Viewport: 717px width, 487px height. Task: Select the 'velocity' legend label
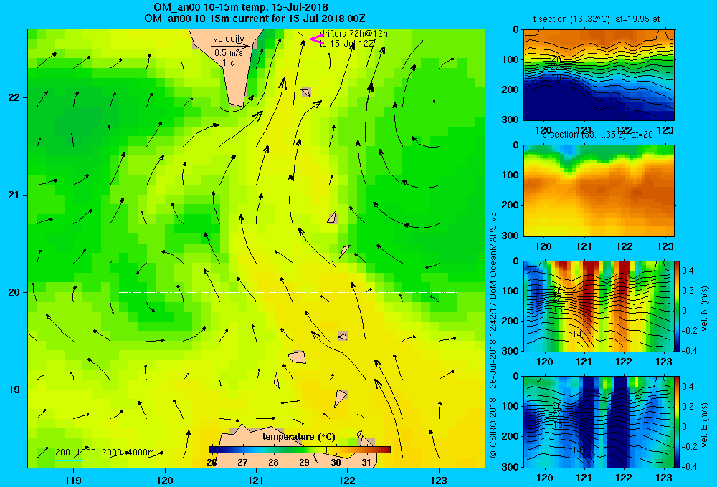coord(229,39)
